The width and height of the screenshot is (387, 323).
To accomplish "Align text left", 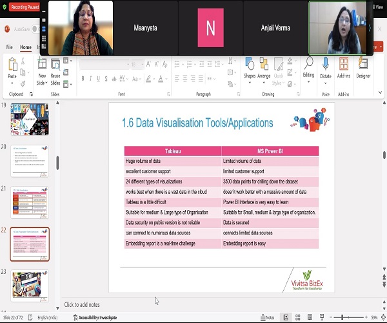I will point(177,79).
